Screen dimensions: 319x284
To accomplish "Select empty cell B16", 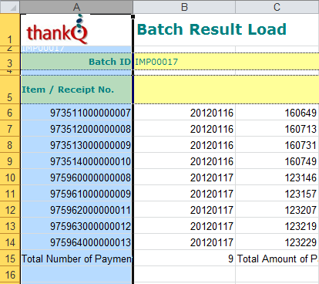I will tap(184, 275).
